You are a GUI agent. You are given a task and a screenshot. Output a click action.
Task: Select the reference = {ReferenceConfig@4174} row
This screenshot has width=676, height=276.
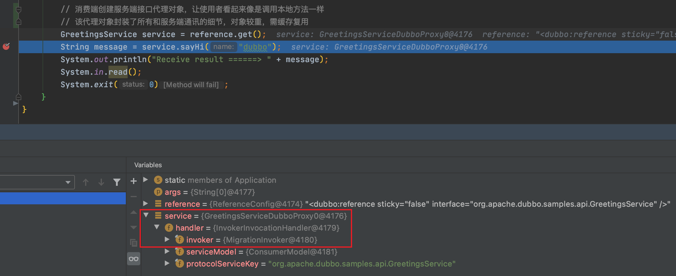click(412, 204)
